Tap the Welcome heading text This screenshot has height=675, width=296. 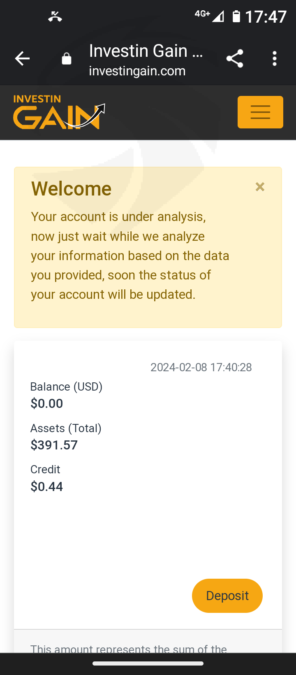point(72,189)
